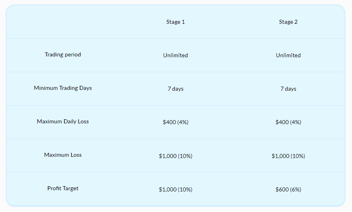
Task: Click Stage 2 $400 (4%) value
Action: pos(288,122)
